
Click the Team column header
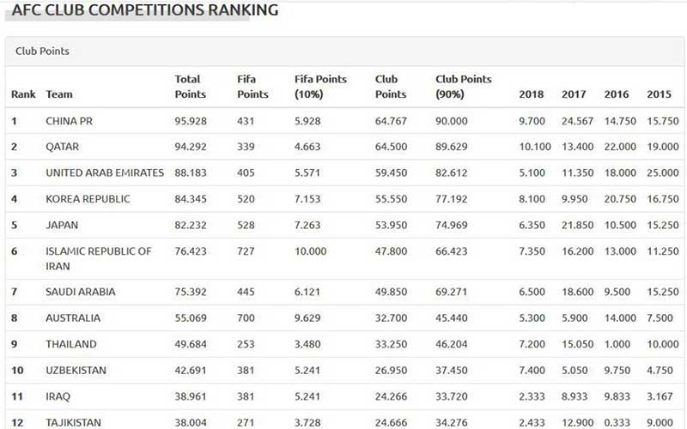coord(59,94)
